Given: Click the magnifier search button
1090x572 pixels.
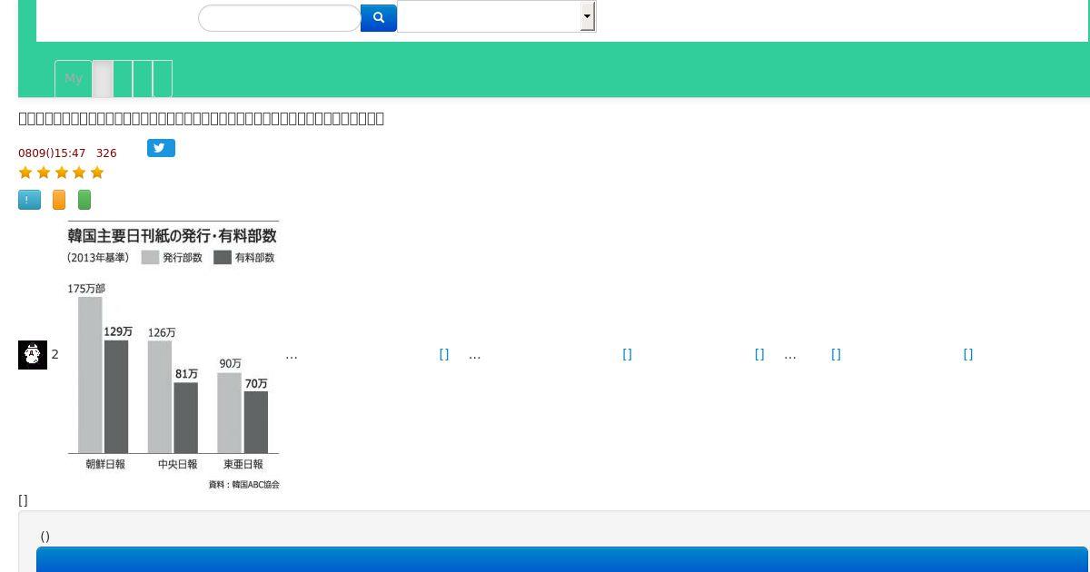Looking at the screenshot, I should point(379,18).
